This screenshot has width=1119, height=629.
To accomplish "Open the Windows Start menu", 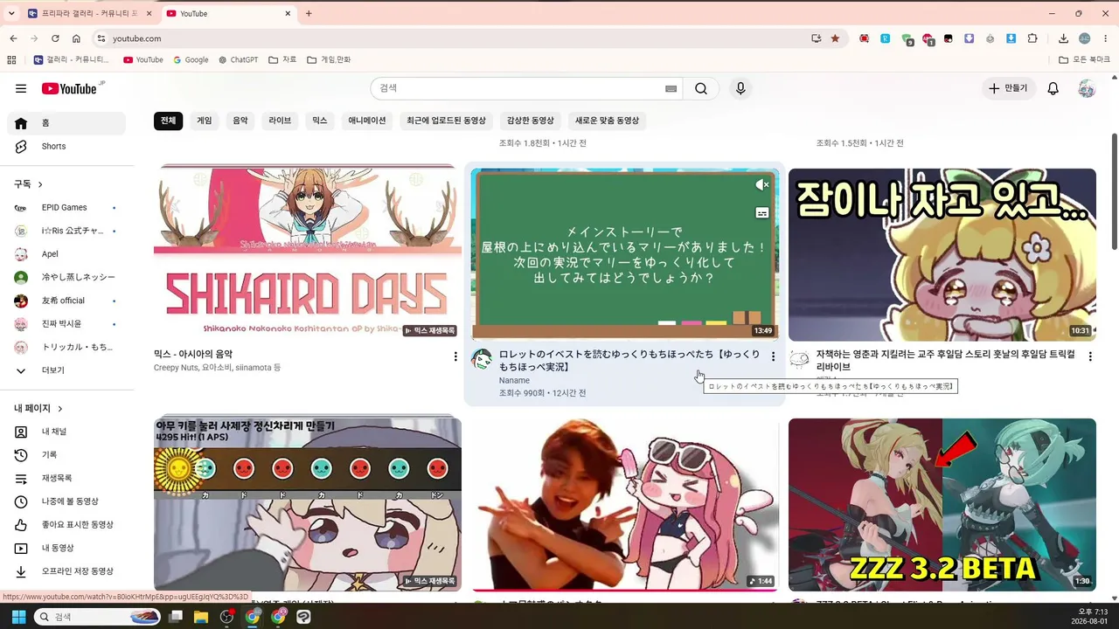I will click(x=18, y=617).
